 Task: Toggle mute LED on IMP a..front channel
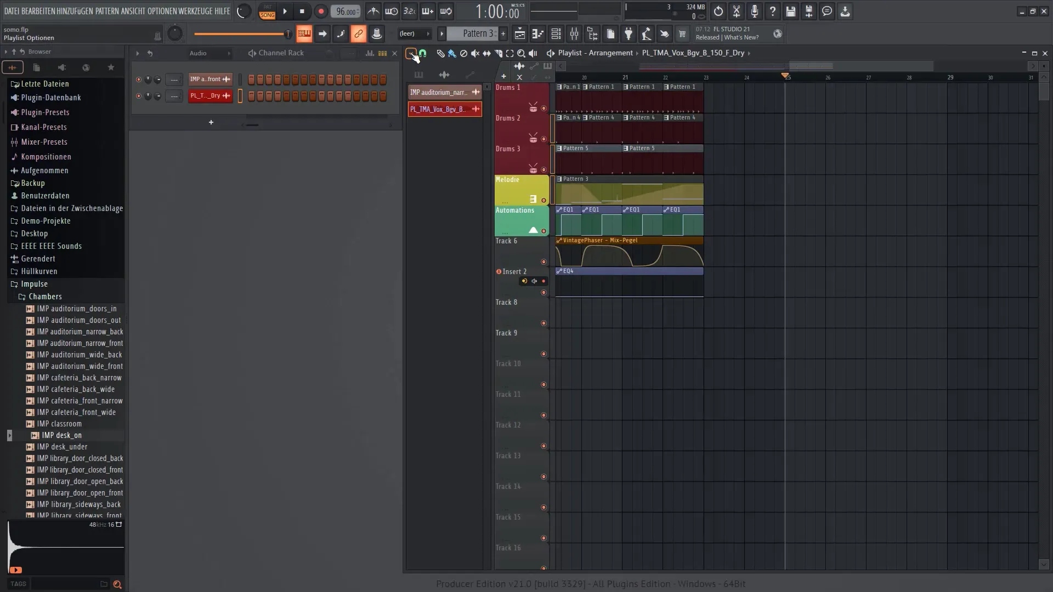coord(138,79)
